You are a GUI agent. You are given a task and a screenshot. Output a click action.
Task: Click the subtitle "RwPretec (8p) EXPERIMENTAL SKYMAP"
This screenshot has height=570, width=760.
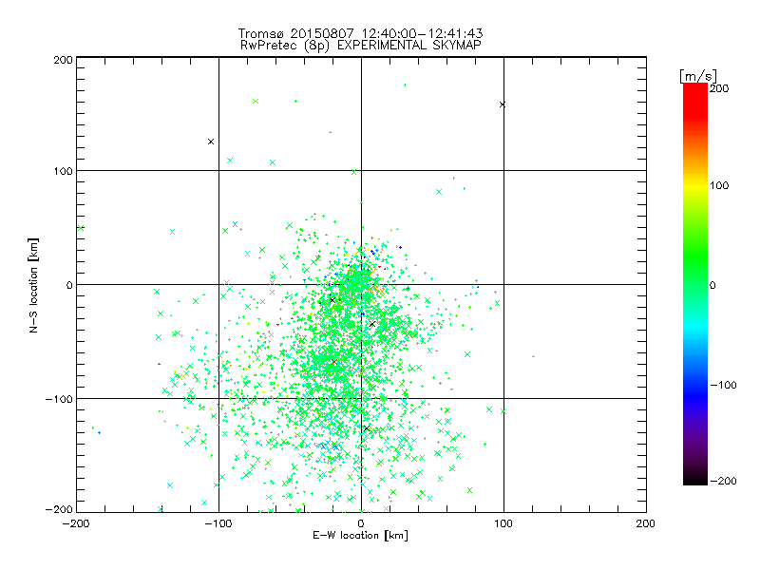click(x=361, y=45)
